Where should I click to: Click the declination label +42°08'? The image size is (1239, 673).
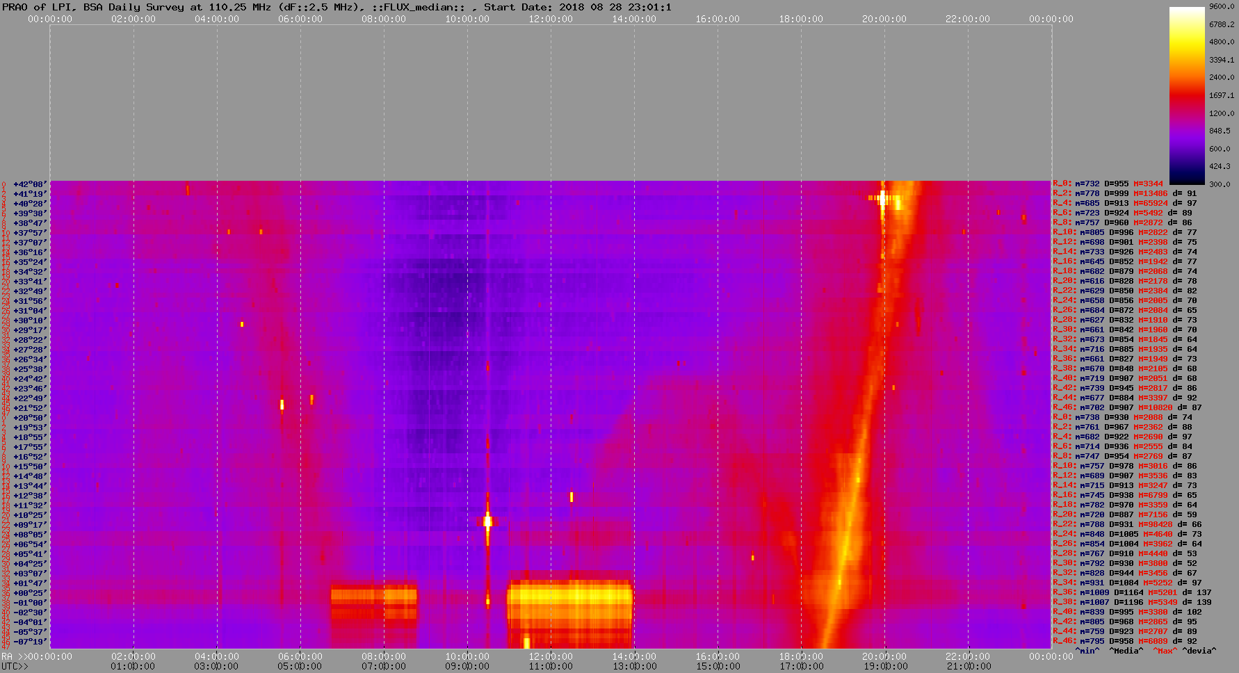click(30, 184)
